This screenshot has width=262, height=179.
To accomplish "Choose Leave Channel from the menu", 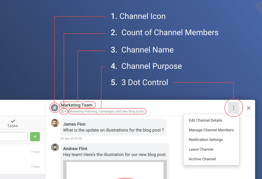I will point(201,149).
